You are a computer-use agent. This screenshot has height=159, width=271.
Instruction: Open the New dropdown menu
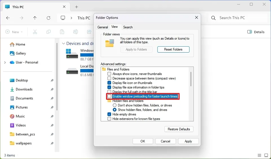[14, 32]
